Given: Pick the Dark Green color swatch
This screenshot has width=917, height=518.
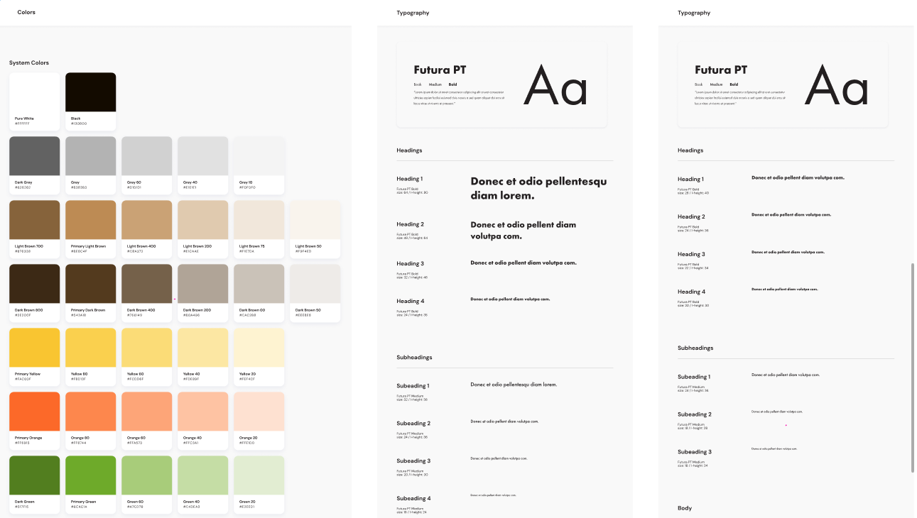Looking at the screenshot, I should click(34, 475).
